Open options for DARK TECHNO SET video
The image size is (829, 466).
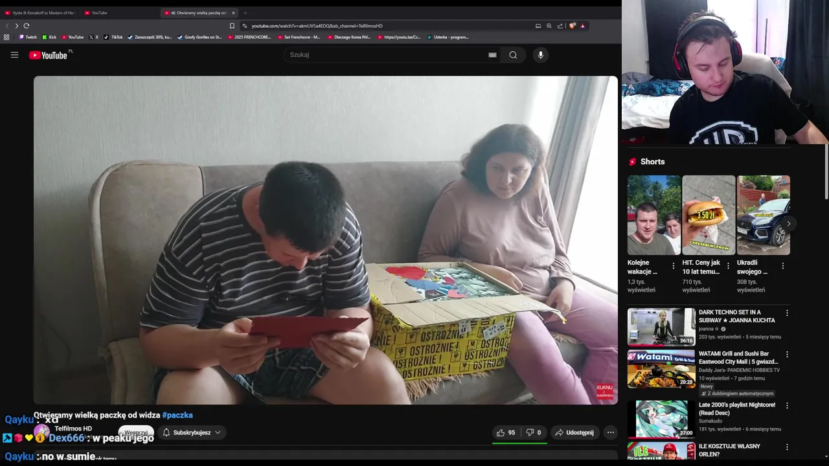point(787,313)
